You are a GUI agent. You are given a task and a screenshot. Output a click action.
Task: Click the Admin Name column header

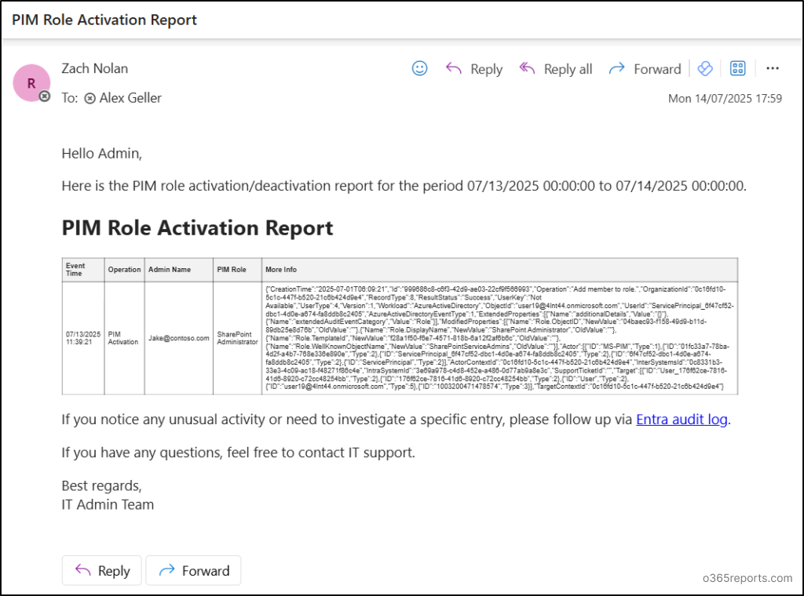click(178, 269)
